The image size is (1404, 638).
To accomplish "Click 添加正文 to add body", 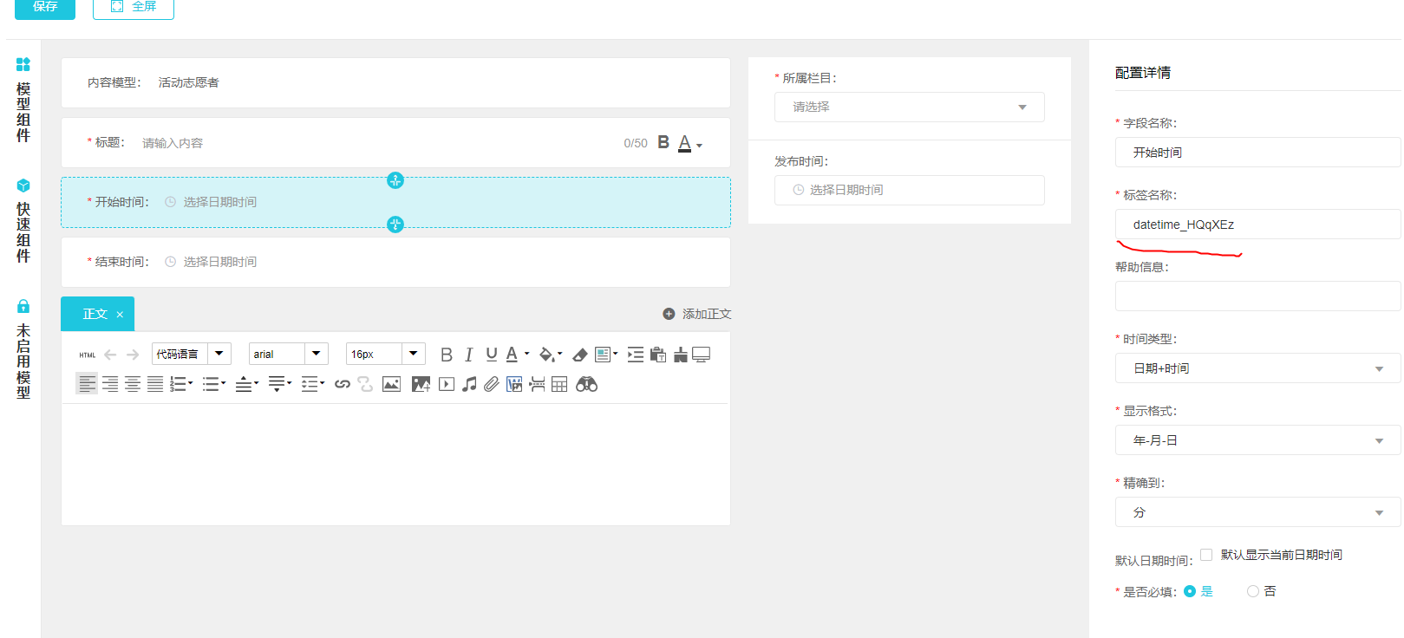I will tap(697, 314).
